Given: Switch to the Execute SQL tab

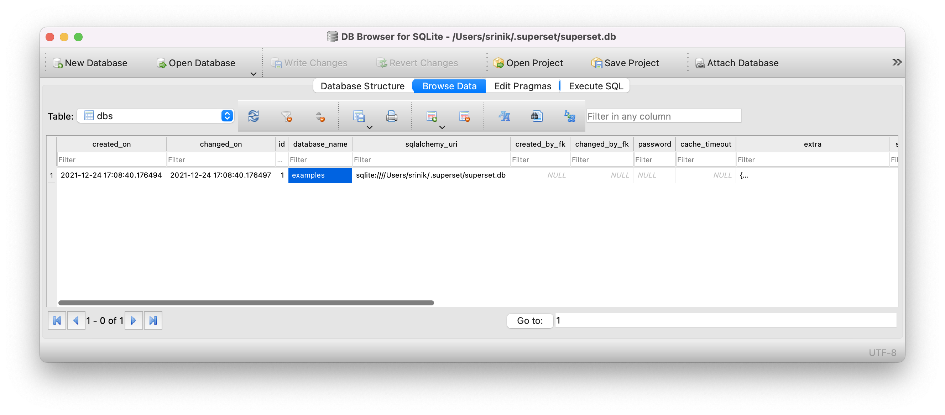Looking at the screenshot, I should [596, 86].
